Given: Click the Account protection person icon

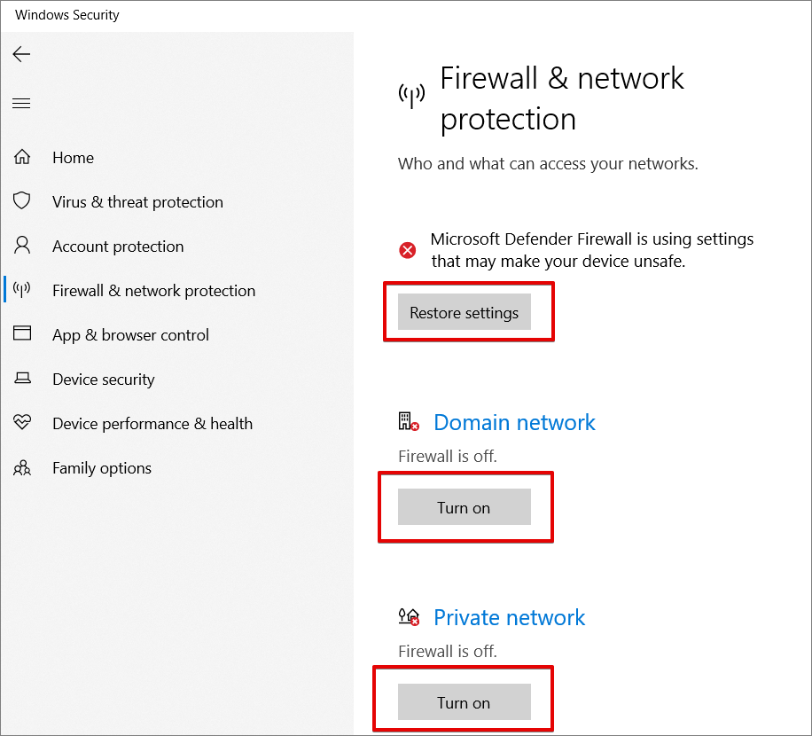Looking at the screenshot, I should pyautogui.click(x=22, y=246).
